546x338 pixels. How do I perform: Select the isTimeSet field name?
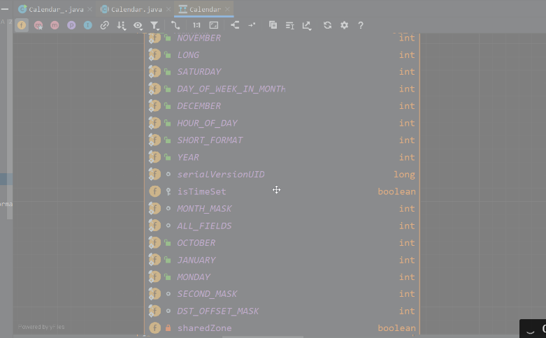tap(201, 191)
